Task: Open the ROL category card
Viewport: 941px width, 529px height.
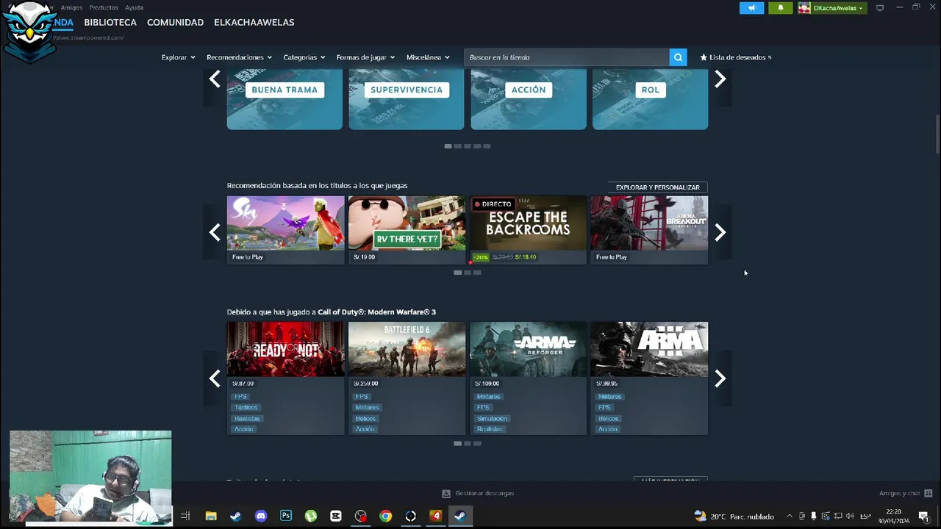Action: pyautogui.click(x=650, y=99)
